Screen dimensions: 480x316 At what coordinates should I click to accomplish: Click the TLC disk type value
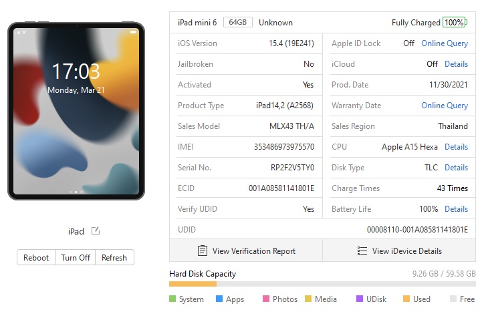point(431,168)
